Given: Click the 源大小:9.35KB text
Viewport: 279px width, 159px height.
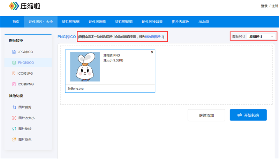Looking at the screenshot, I should coord(113,60).
